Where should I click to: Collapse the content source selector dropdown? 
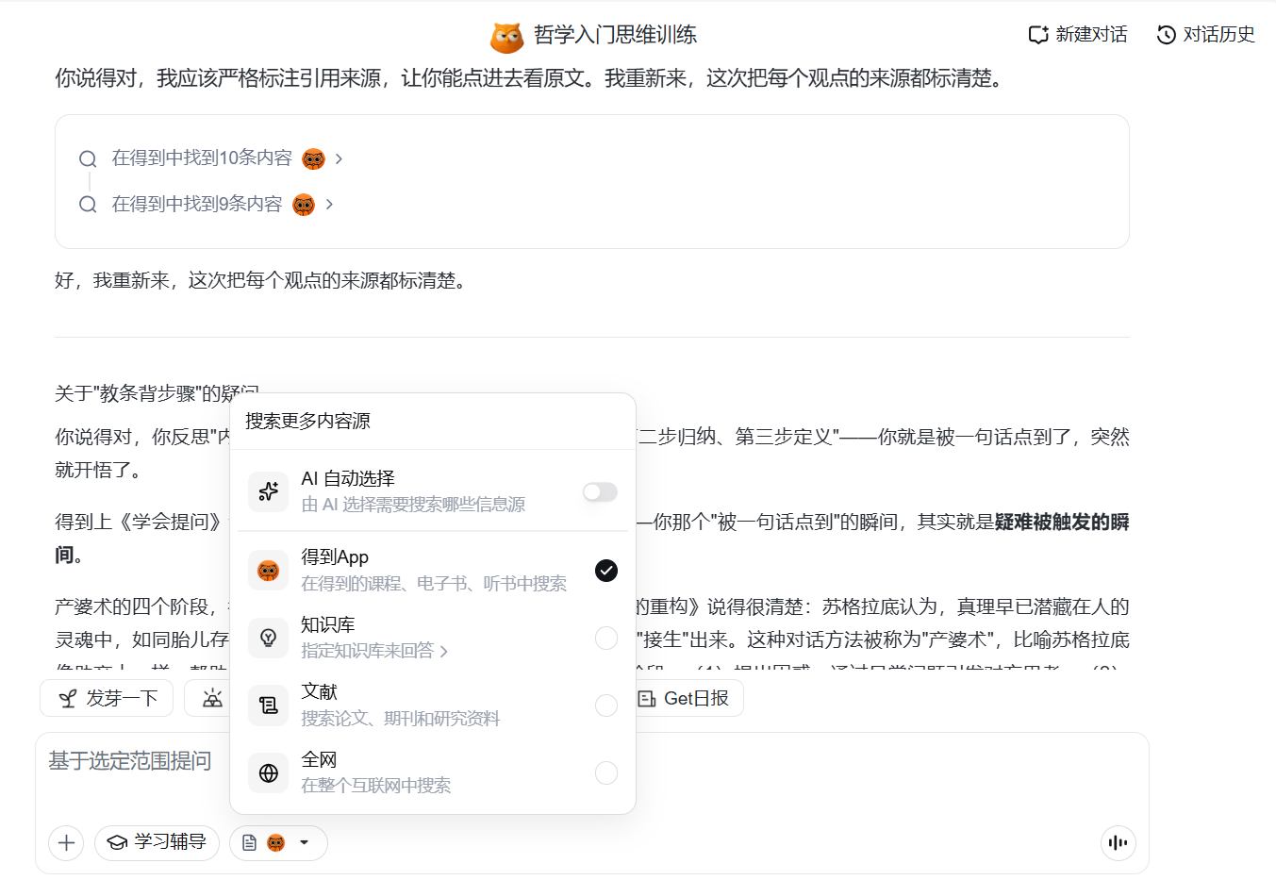pos(278,842)
